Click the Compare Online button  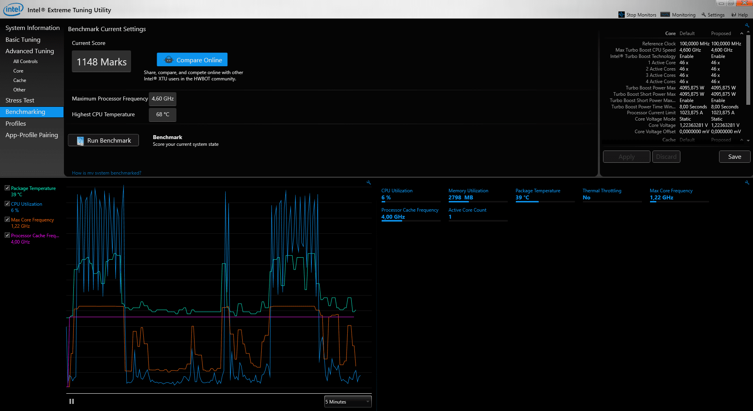[x=192, y=60]
